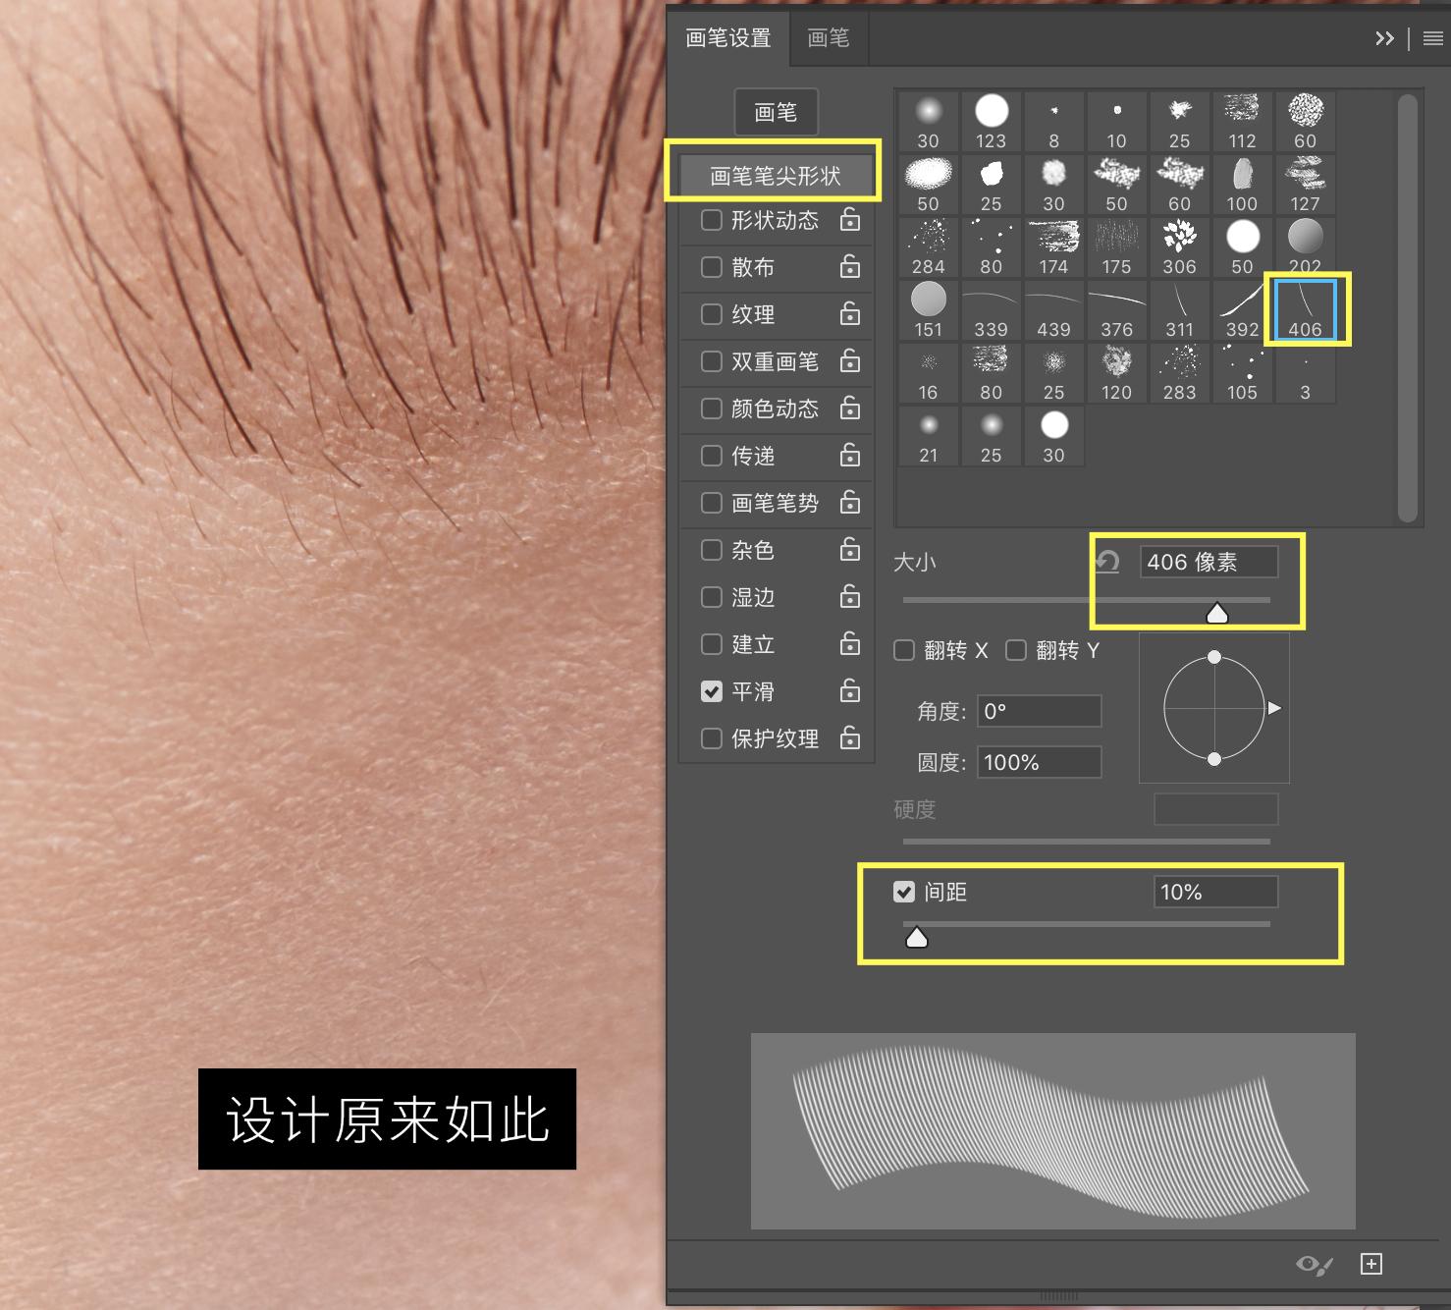Lock the 纹理 setting

[x=849, y=314]
